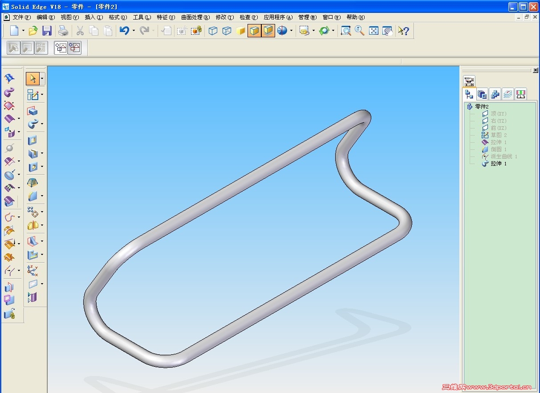Open the 插入 (Insert) menu
This screenshot has height=393, width=540.
[x=93, y=17]
